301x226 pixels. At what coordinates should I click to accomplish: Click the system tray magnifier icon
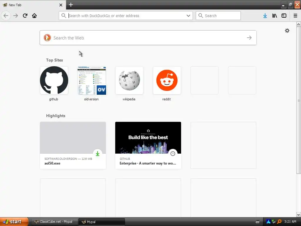[279, 222]
